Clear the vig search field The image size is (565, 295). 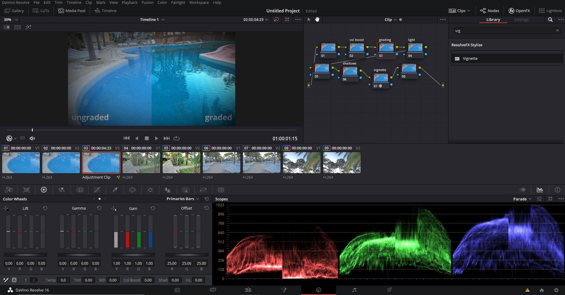pyautogui.click(x=558, y=30)
